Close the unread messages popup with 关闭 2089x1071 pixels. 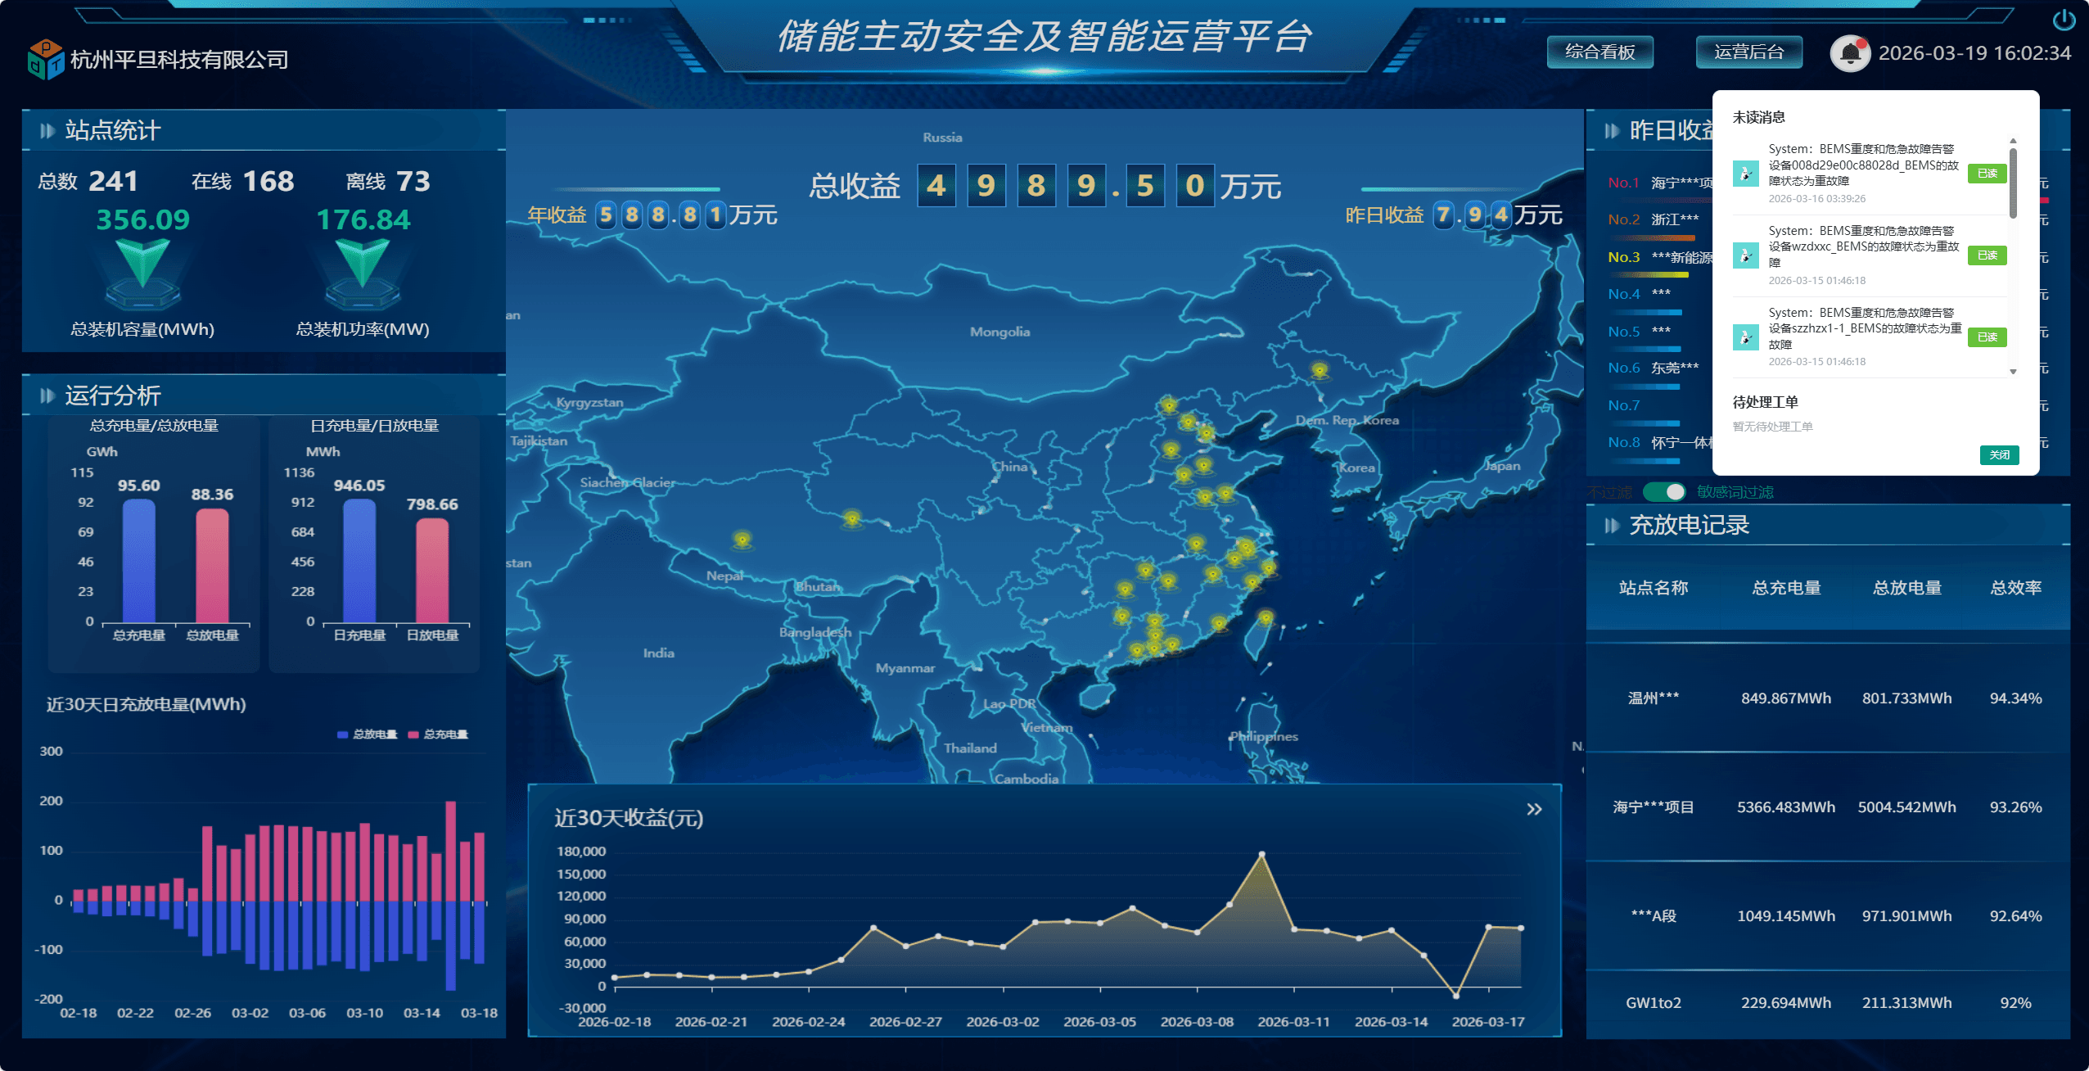[x=1999, y=455]
